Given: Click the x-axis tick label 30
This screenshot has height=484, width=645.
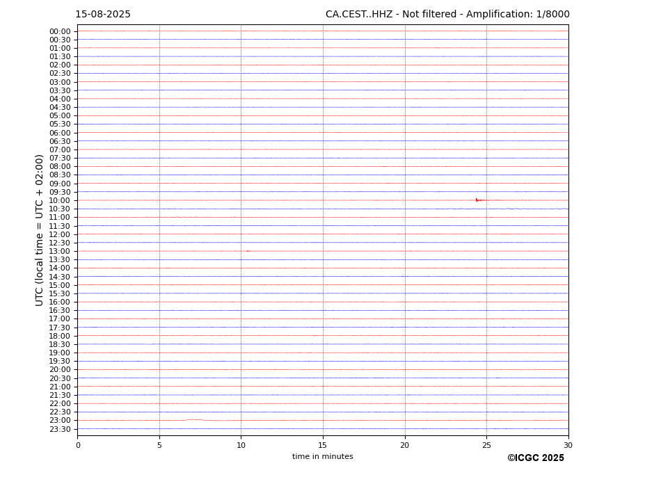Looking at the screenshot, I should pyautogui.click(x=568, y=445).
